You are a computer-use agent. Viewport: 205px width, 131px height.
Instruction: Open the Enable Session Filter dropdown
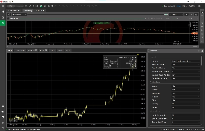186,115
